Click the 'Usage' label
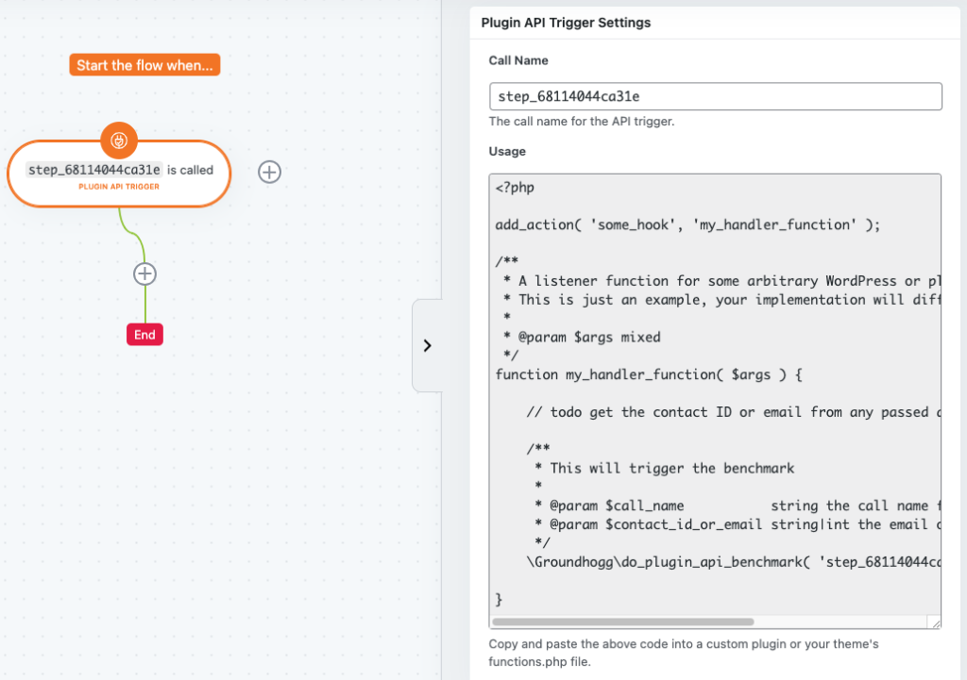 507,152
